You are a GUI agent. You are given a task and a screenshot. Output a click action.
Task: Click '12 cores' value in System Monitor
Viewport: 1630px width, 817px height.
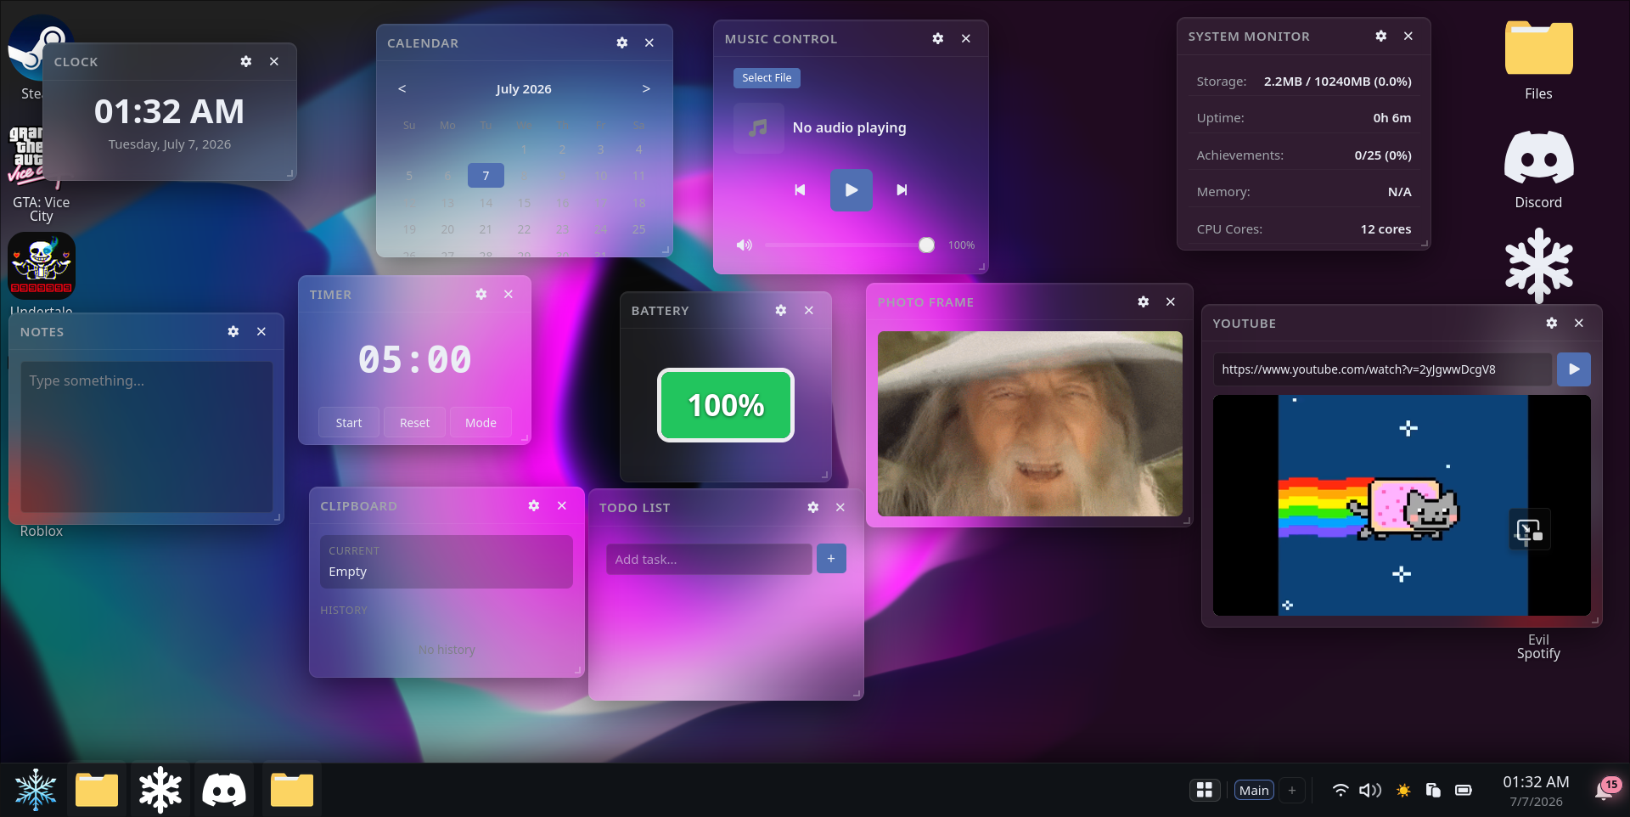pyautogui.click(x=1385, y=229)
